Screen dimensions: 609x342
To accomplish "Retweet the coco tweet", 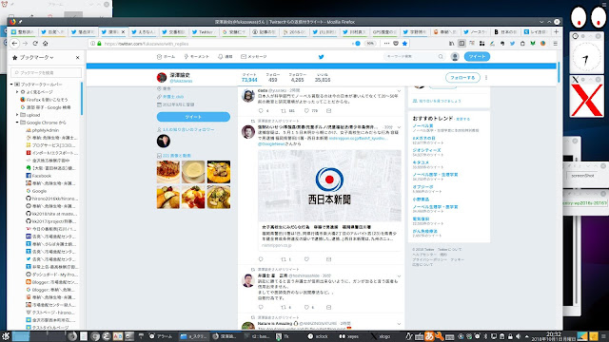I will 284,111.
